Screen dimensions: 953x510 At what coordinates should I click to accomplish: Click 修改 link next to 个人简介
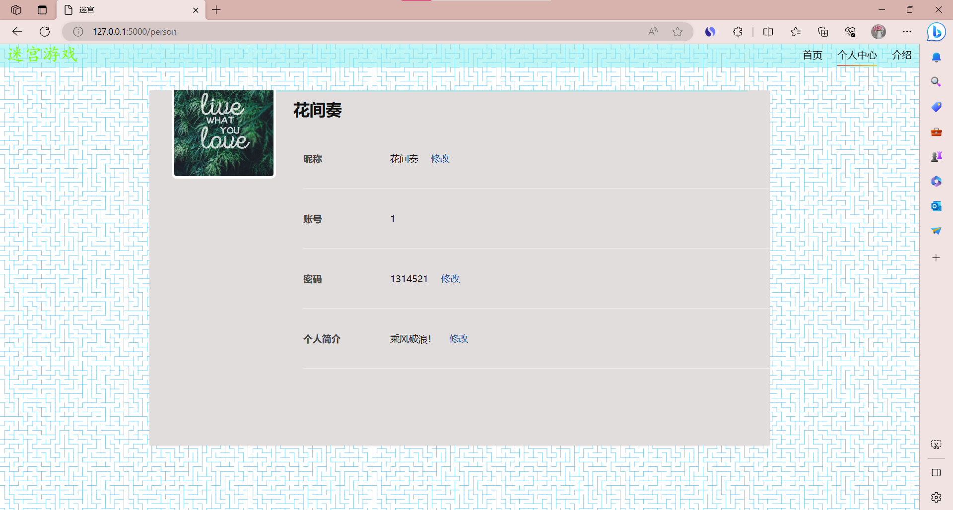459,339
